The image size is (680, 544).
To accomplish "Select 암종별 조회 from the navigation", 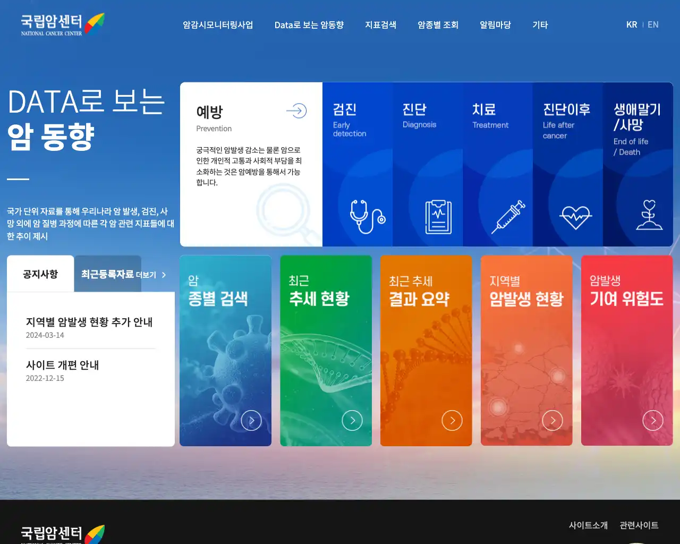I will [x=438, y=24].
